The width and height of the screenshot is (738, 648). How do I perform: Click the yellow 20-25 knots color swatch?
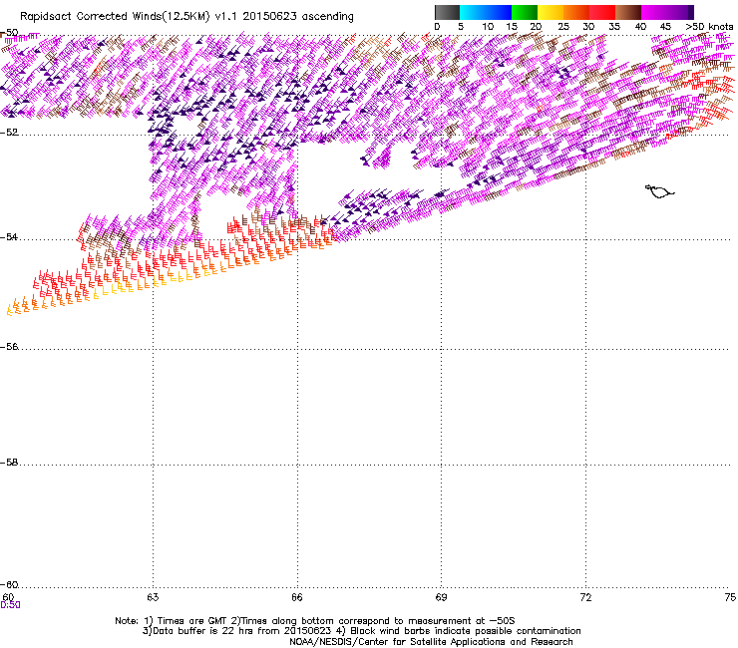point(551,12)
